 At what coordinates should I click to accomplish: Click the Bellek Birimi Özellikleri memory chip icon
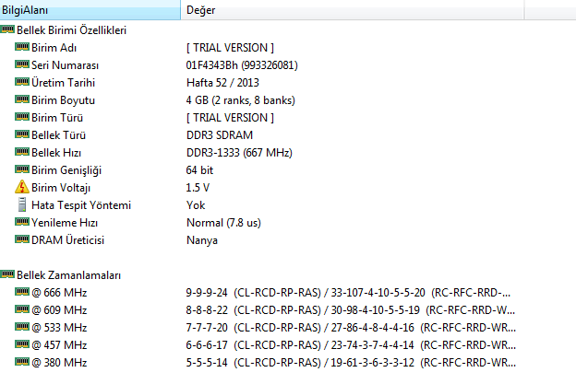pyautogui.click(x=7, y=30)
